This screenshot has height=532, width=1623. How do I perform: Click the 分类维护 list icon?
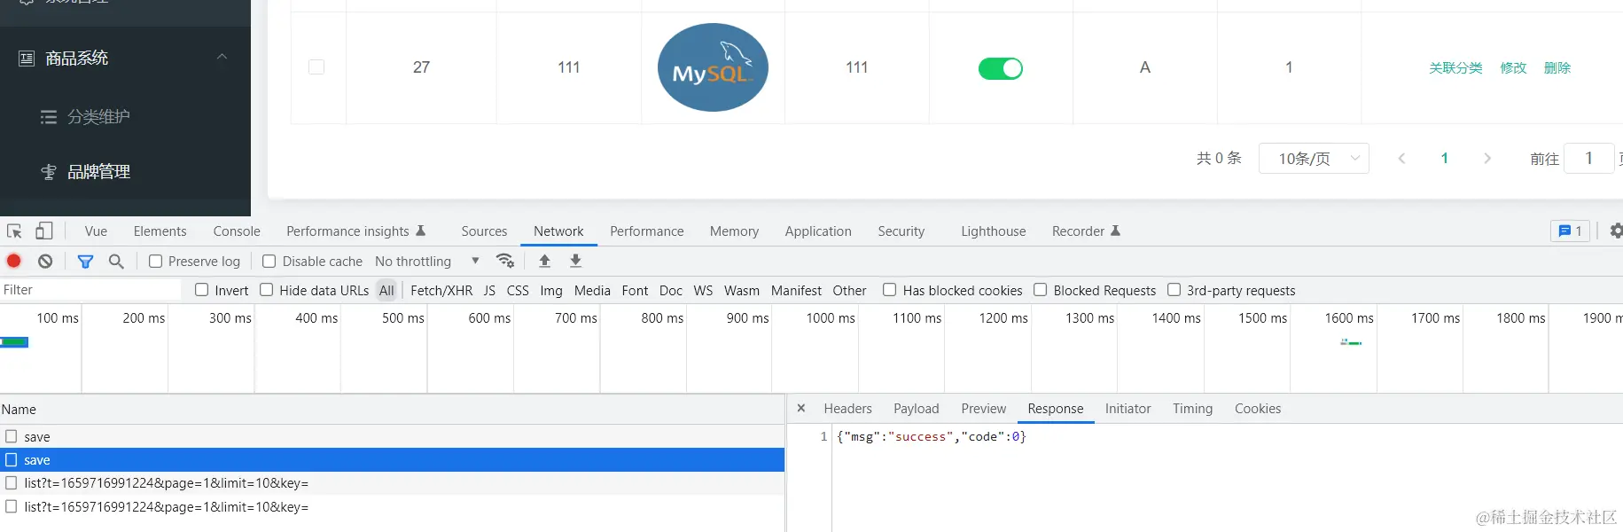point(49,117)
